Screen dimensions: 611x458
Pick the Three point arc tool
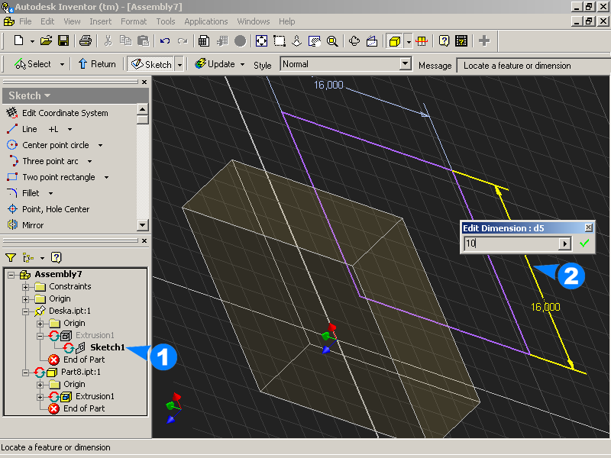click(43, 161)
